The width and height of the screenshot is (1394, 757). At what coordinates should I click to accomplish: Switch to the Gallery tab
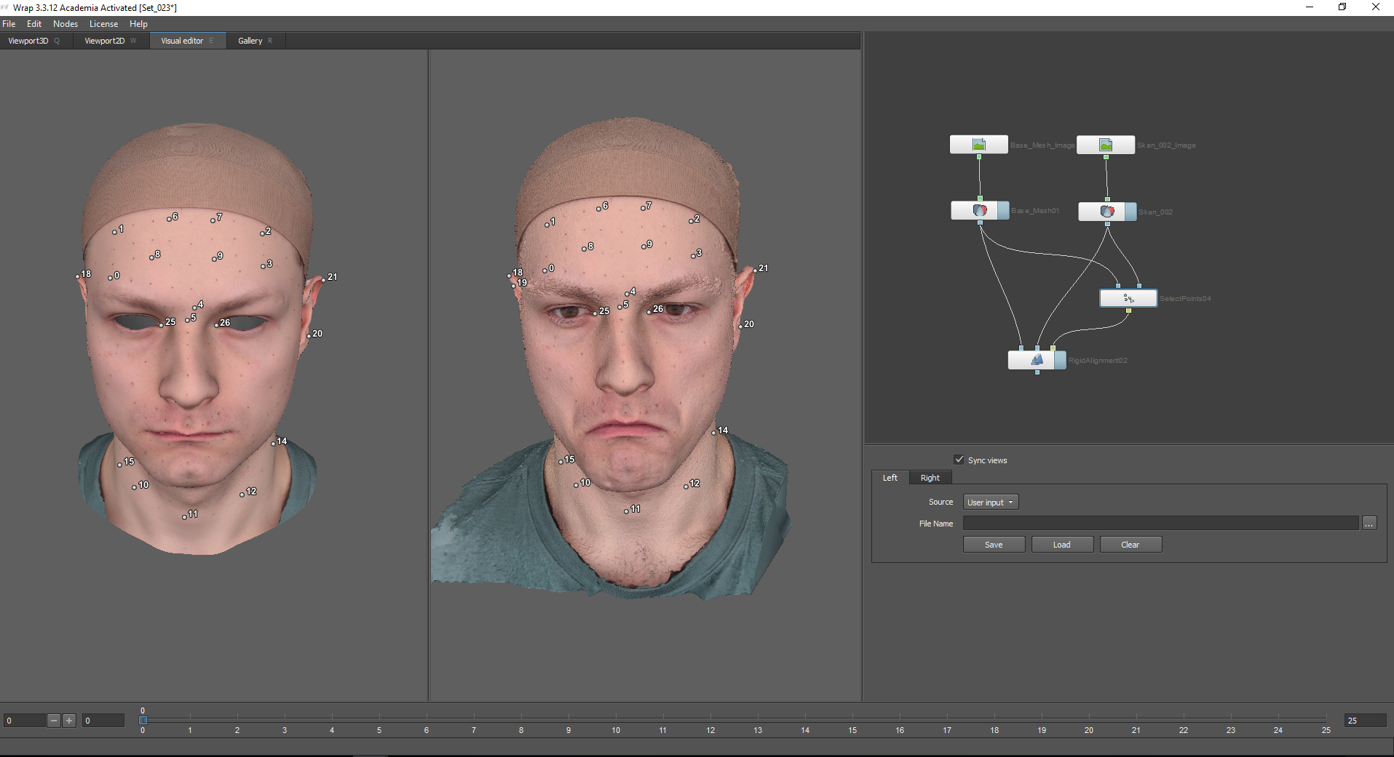(x=256, y=41)
